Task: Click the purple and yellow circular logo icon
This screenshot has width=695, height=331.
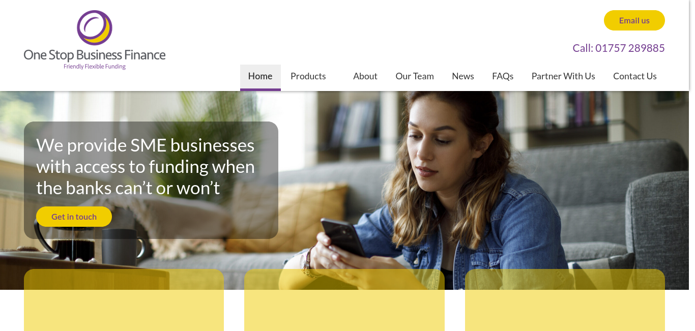Action: [x=95, y=27]
